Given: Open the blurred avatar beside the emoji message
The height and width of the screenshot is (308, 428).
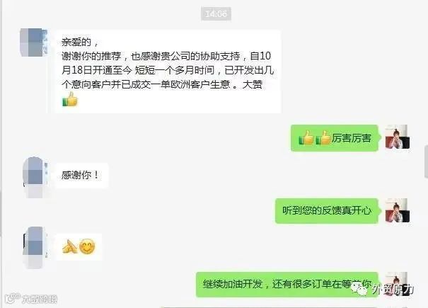Looking at the screenshot, I should click(x=35, y=247).
